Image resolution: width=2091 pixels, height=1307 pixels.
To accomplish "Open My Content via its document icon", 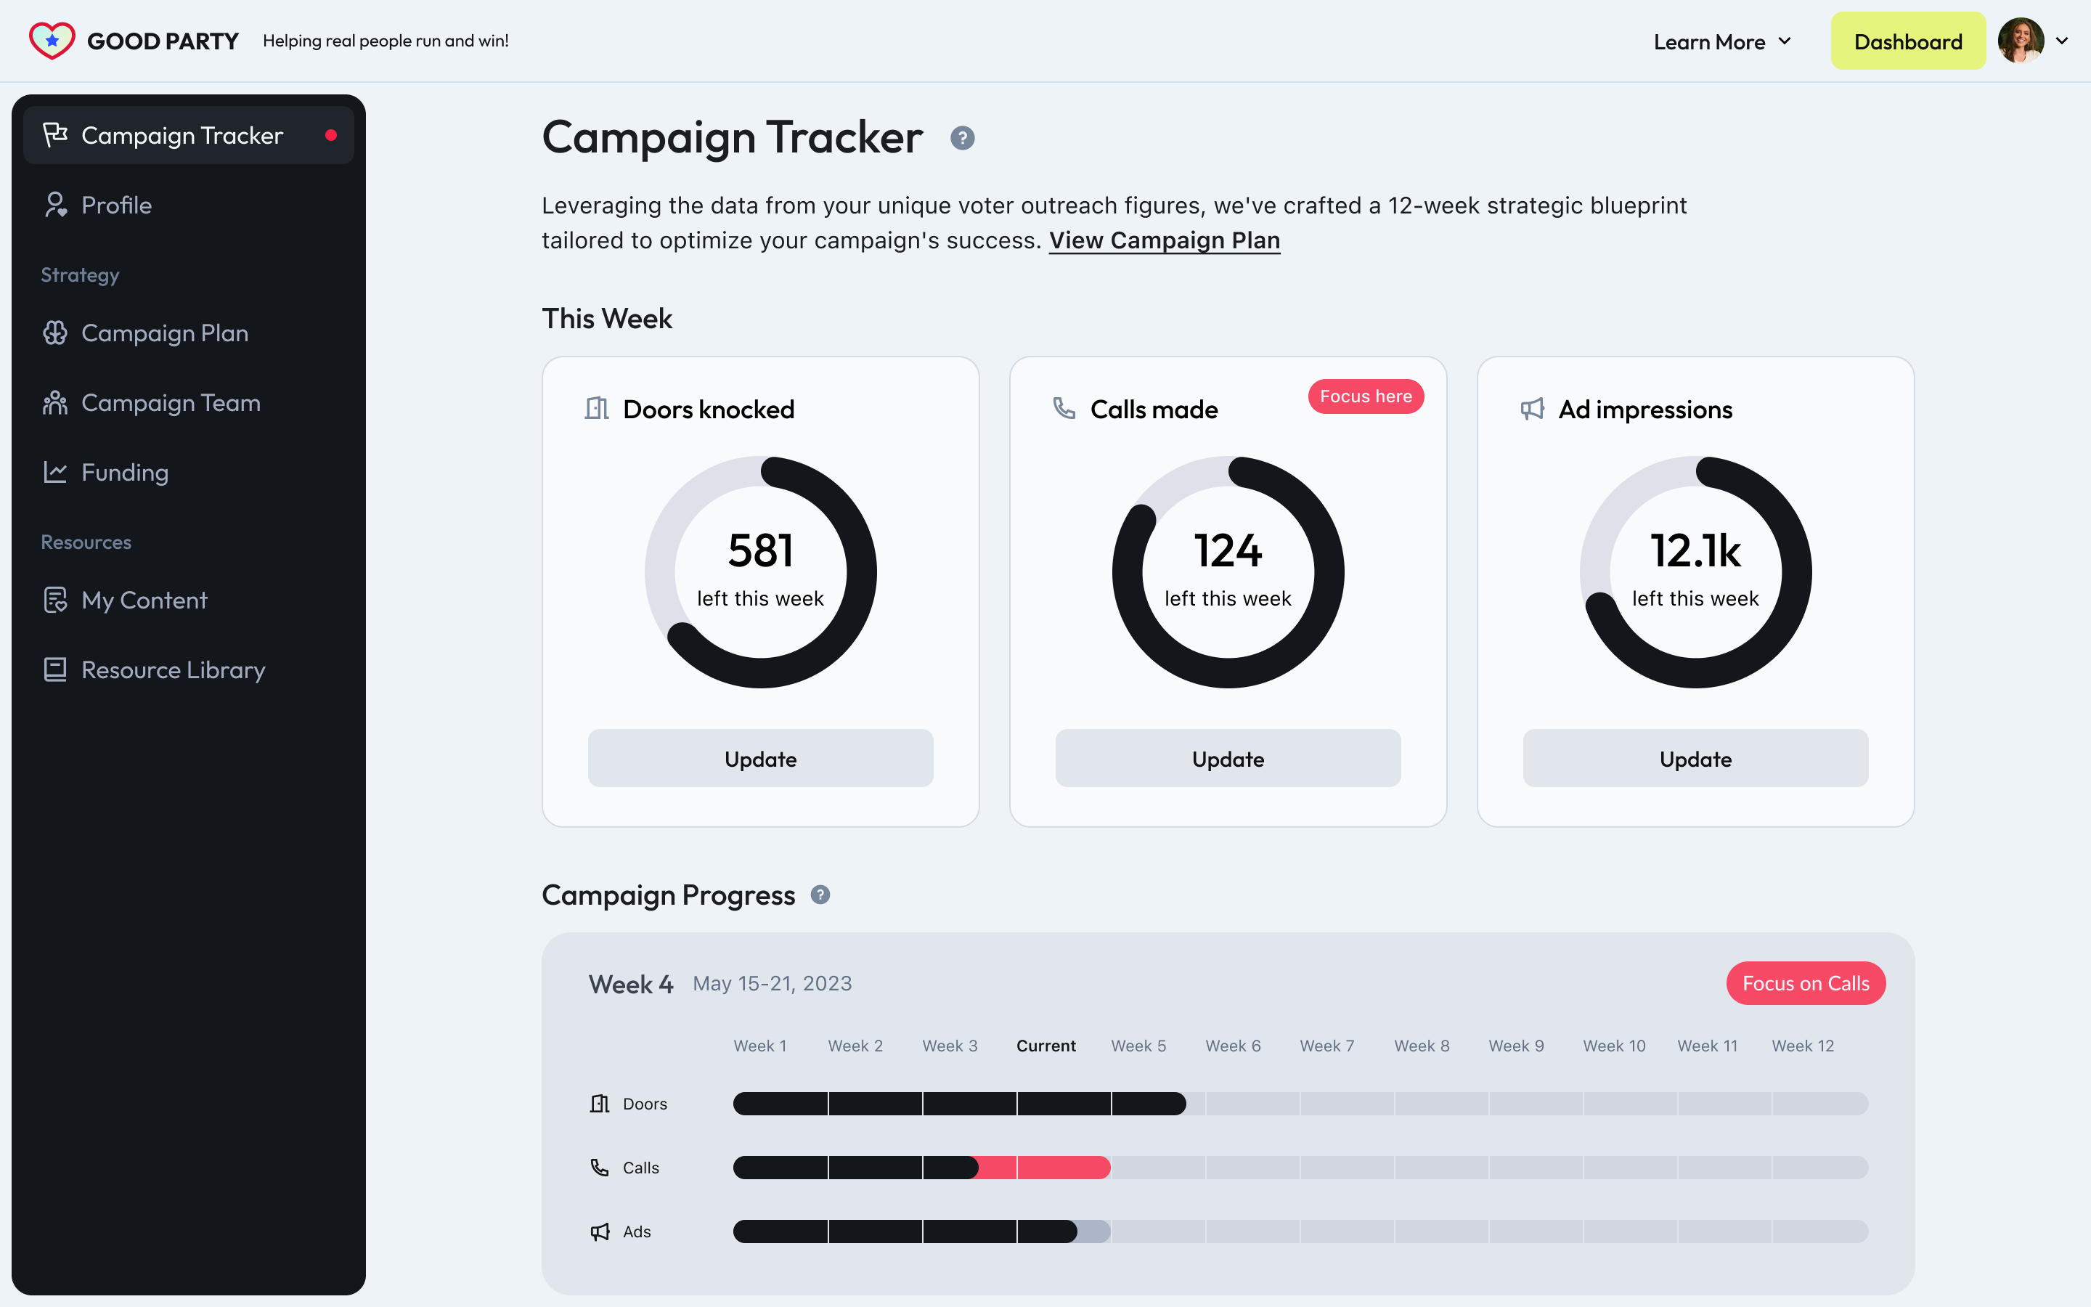I will click(55, 599).
